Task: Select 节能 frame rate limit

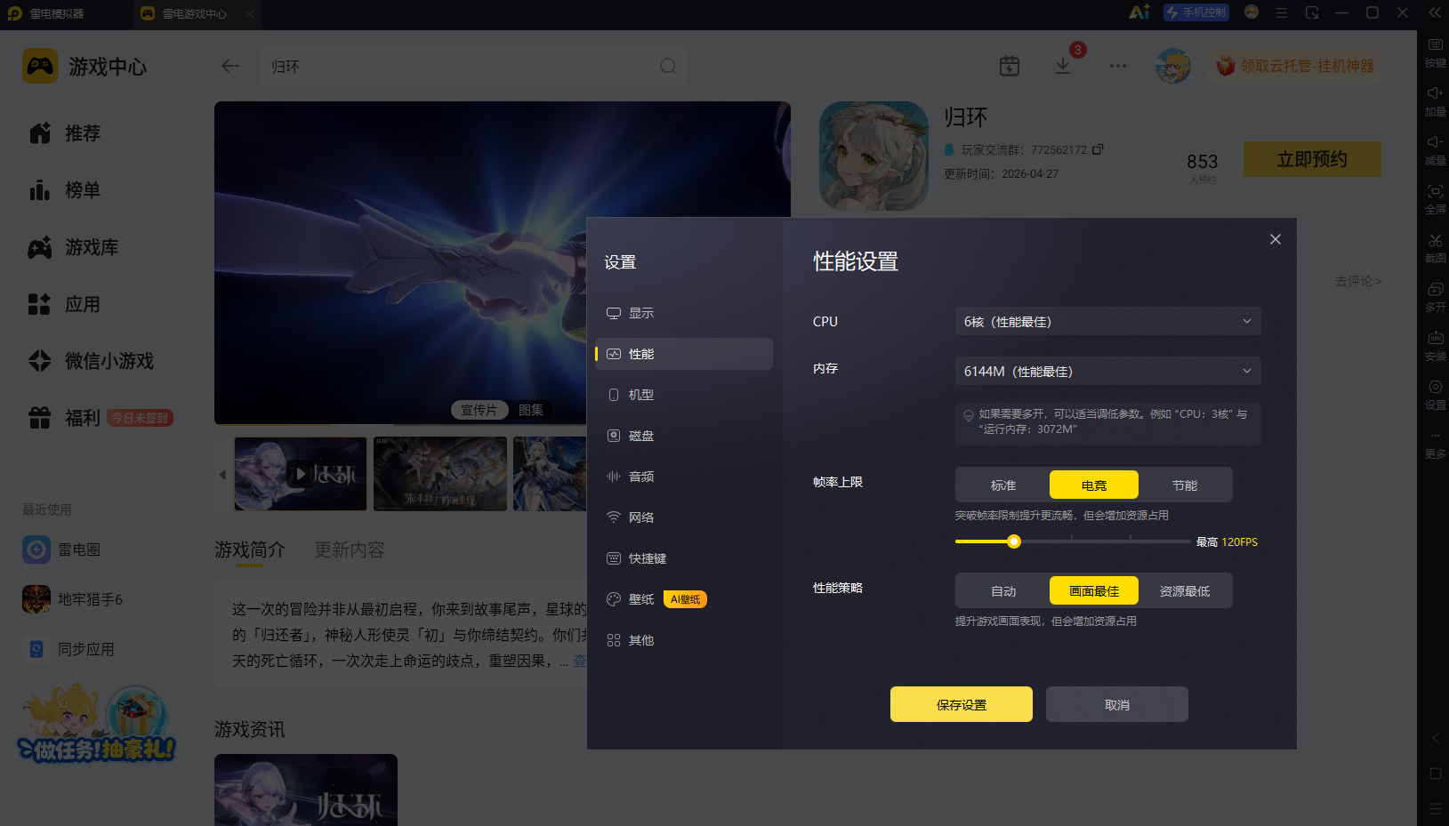Action: (x=1185, y=485)
